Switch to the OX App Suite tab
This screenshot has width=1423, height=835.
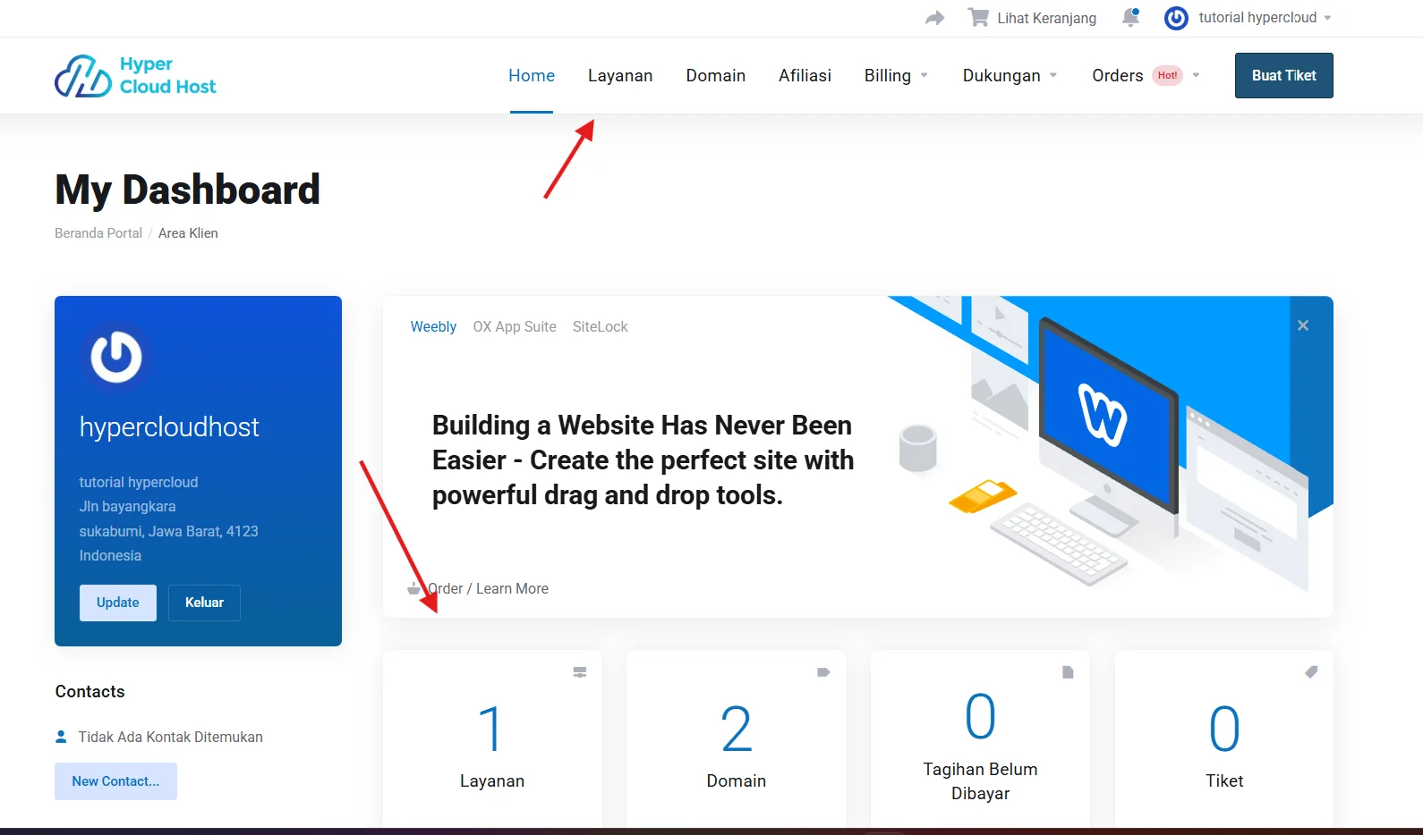coord(515,327)
